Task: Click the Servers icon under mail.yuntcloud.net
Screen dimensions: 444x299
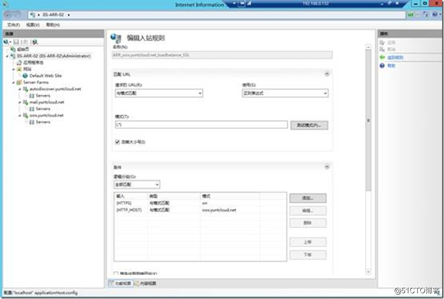Action: (x=32, y=109)
